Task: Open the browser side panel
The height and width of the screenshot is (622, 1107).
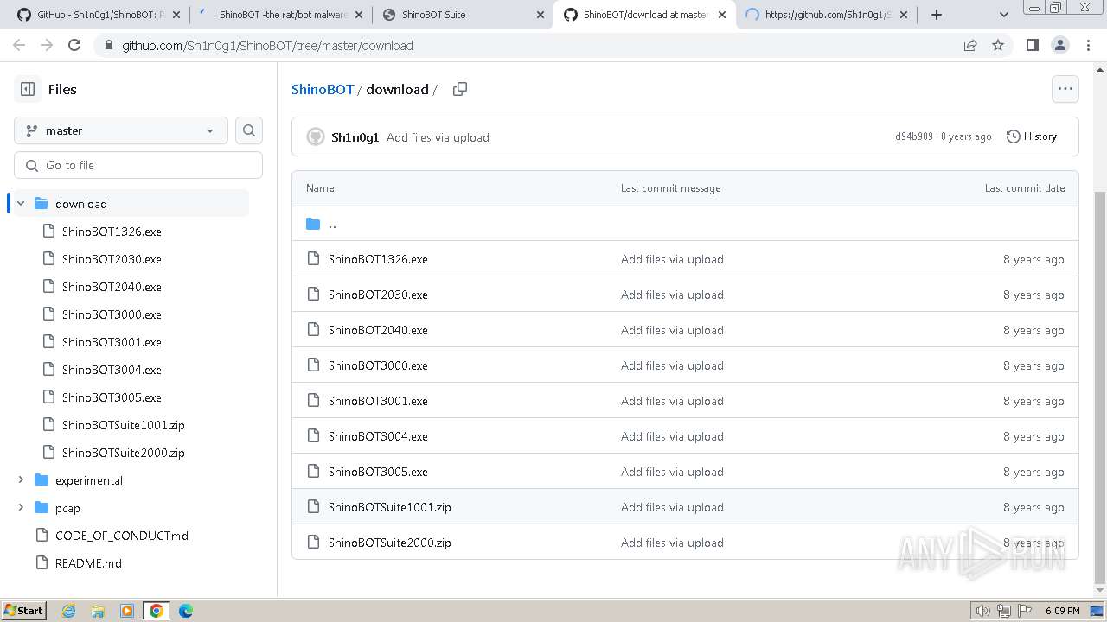Action: pos(1032,45)
